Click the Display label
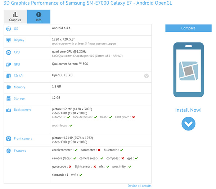Screen dimensions: 216x189 pos(19,40)
